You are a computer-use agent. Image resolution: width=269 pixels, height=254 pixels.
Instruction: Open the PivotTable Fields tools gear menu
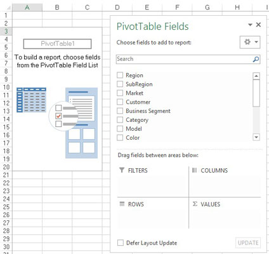click(x=250, y=42)
